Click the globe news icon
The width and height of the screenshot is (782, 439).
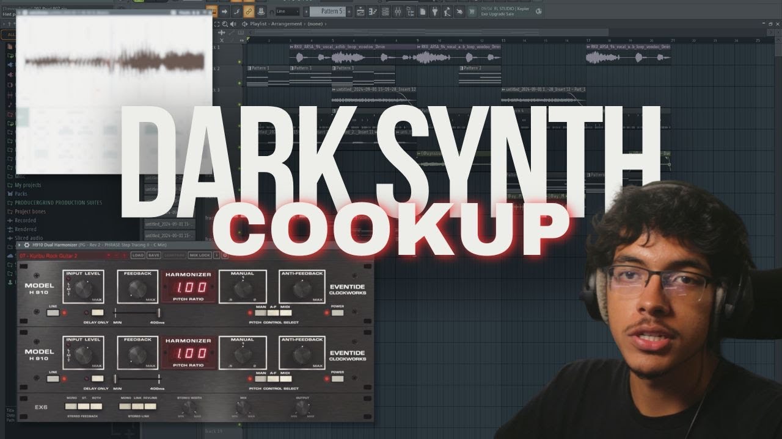539,11
